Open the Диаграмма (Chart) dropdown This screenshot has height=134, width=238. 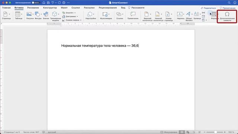click(70, 16)
